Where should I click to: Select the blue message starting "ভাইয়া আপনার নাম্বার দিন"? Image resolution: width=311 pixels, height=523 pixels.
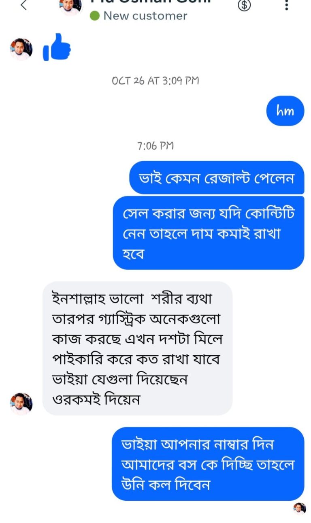tap(208, 464)
